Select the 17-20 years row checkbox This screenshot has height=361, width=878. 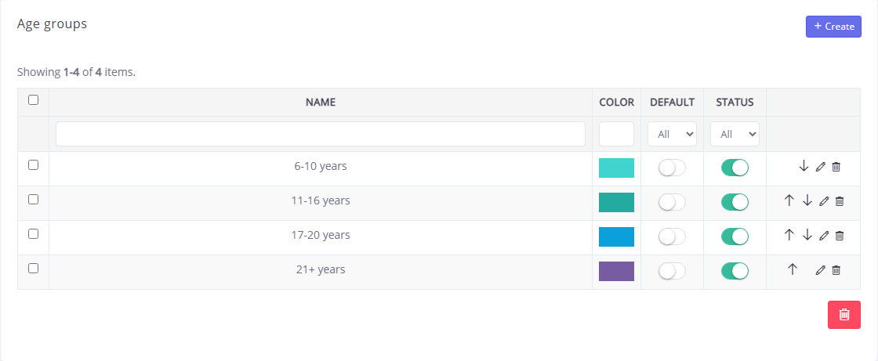point(33,234)
